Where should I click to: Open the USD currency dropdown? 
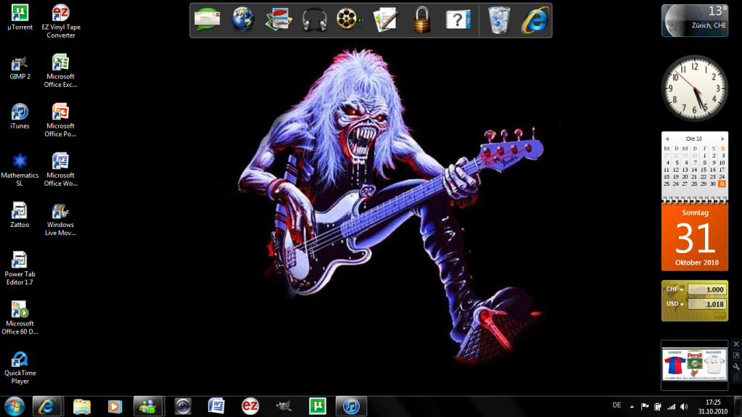click(675, 304)
